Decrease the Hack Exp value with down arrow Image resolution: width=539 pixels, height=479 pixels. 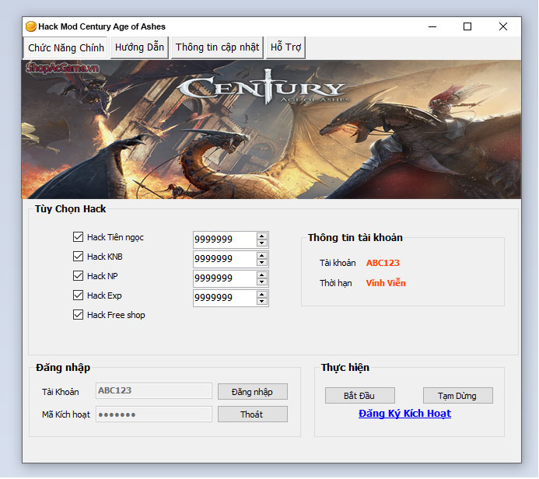(x=262, y=302)
